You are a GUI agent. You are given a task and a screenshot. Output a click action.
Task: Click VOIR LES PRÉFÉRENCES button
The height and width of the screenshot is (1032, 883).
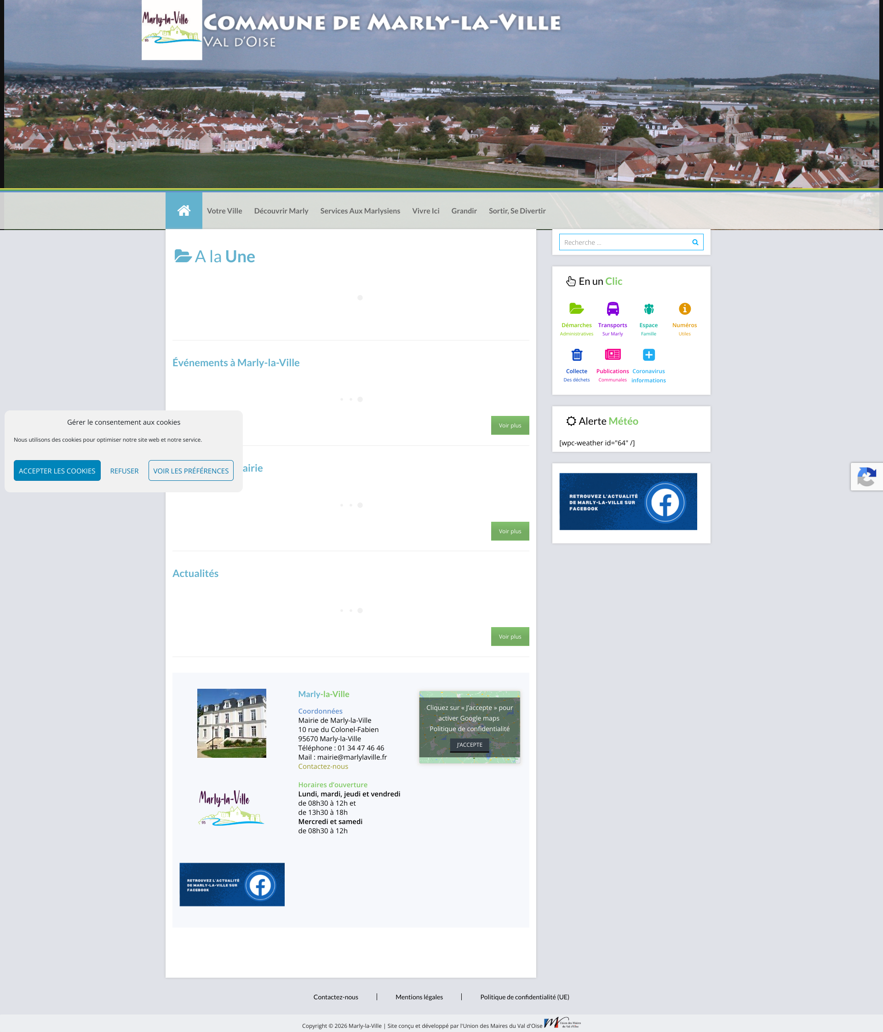coord(191,471)
